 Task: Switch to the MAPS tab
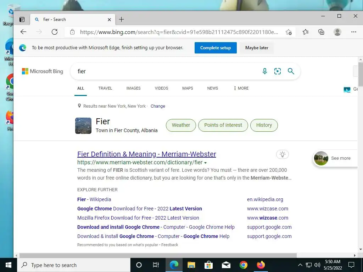pyautogui.click(x=188, y=88)
